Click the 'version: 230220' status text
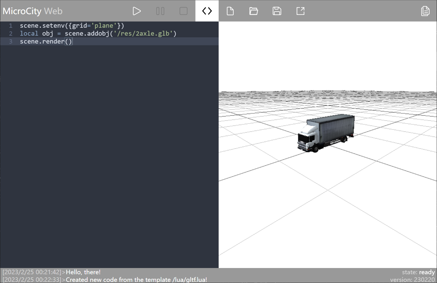The width and height of the screenshot is (437, 283). [412, 280]
